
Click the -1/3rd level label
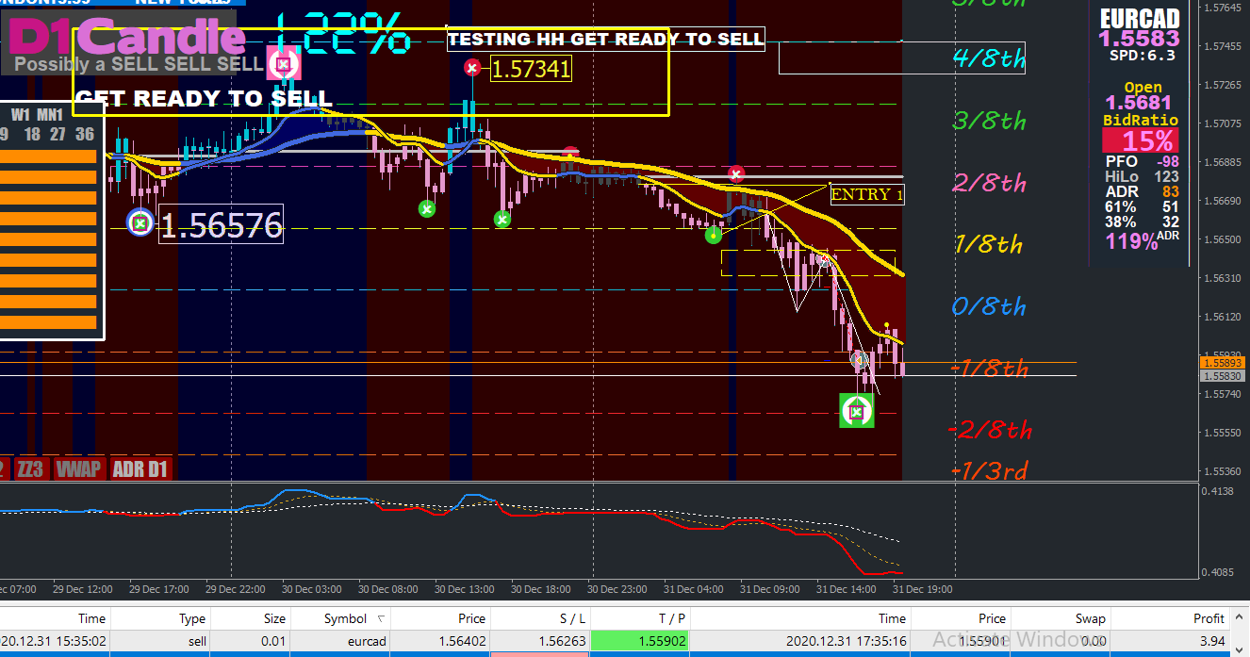989,469
